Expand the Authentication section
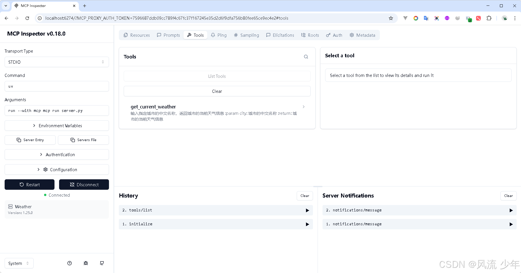 57,154
